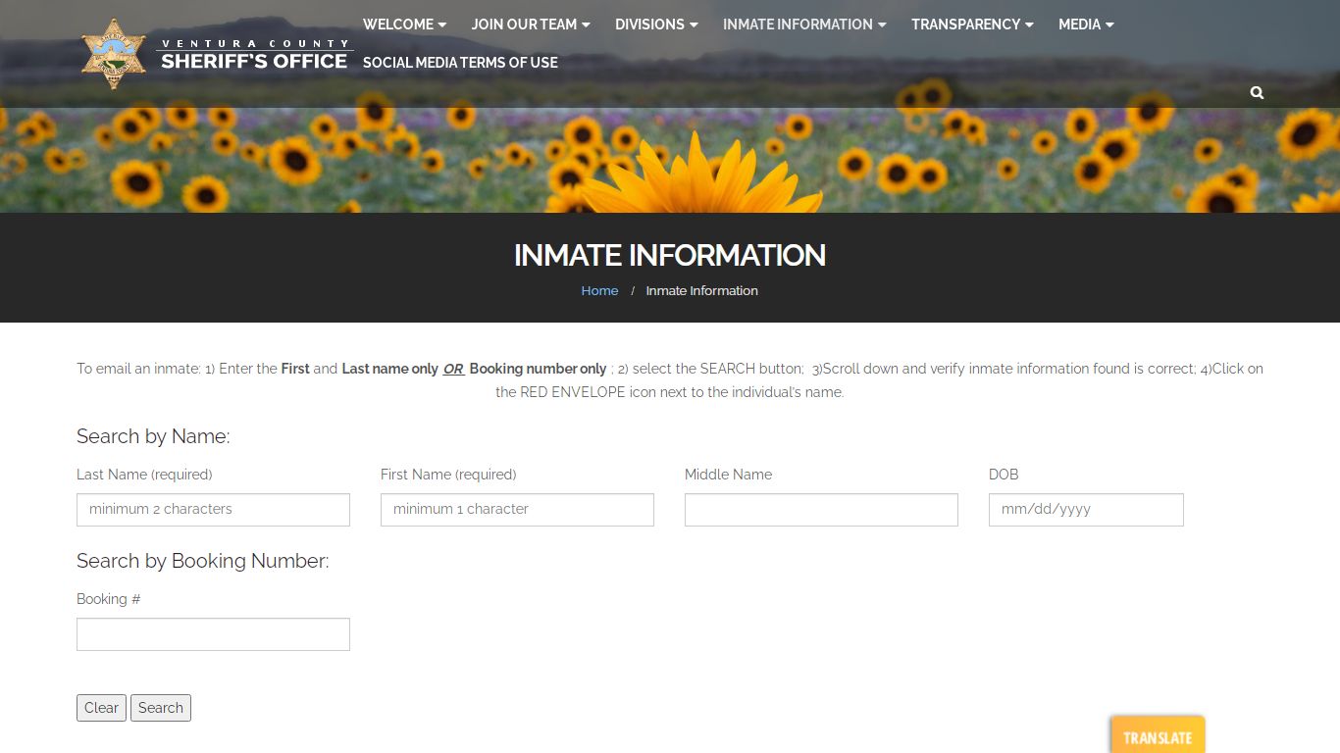
Task: Open the Media dropdown menu
Action: (1086, 25)
